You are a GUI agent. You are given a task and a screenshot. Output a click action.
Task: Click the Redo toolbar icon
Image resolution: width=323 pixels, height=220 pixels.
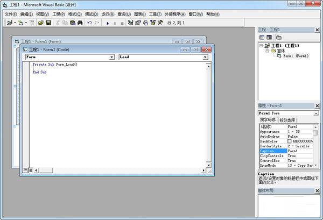point(97,23)
